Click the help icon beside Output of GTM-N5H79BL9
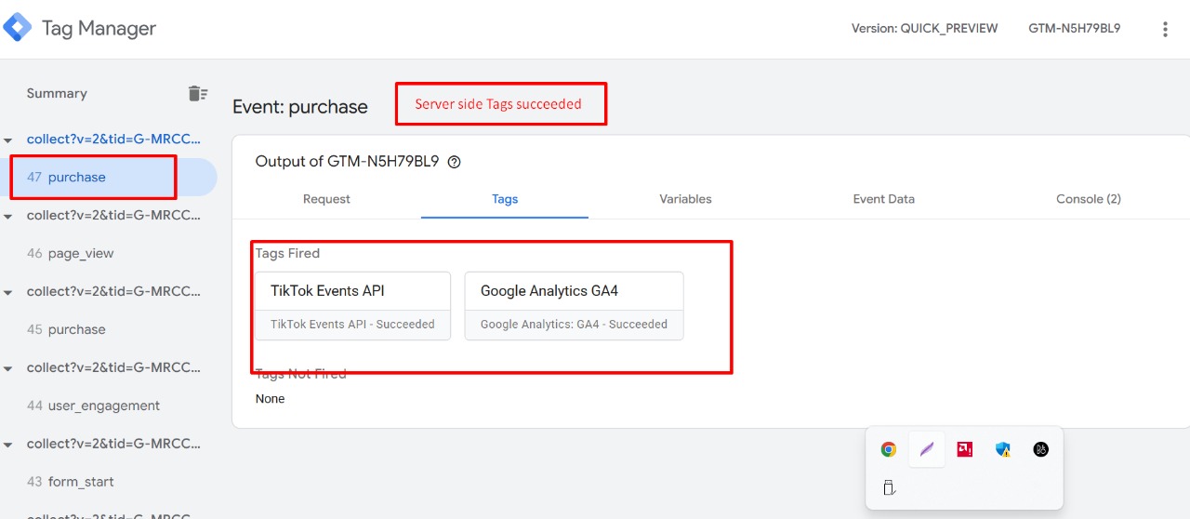The width and height of the screenshot is (1190, 519). [454, 162]
